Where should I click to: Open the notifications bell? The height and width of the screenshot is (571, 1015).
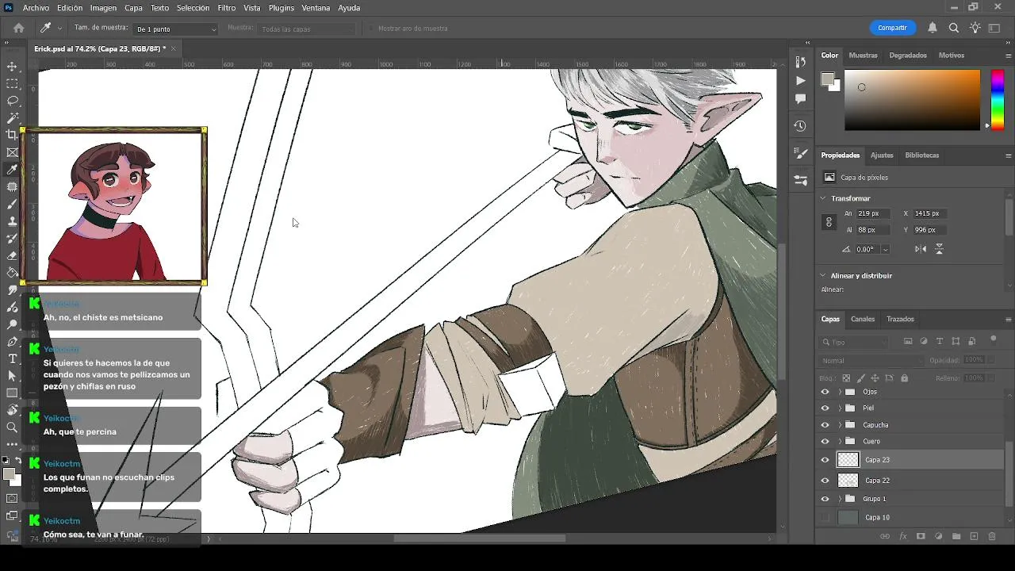click(x=933, y=28)
